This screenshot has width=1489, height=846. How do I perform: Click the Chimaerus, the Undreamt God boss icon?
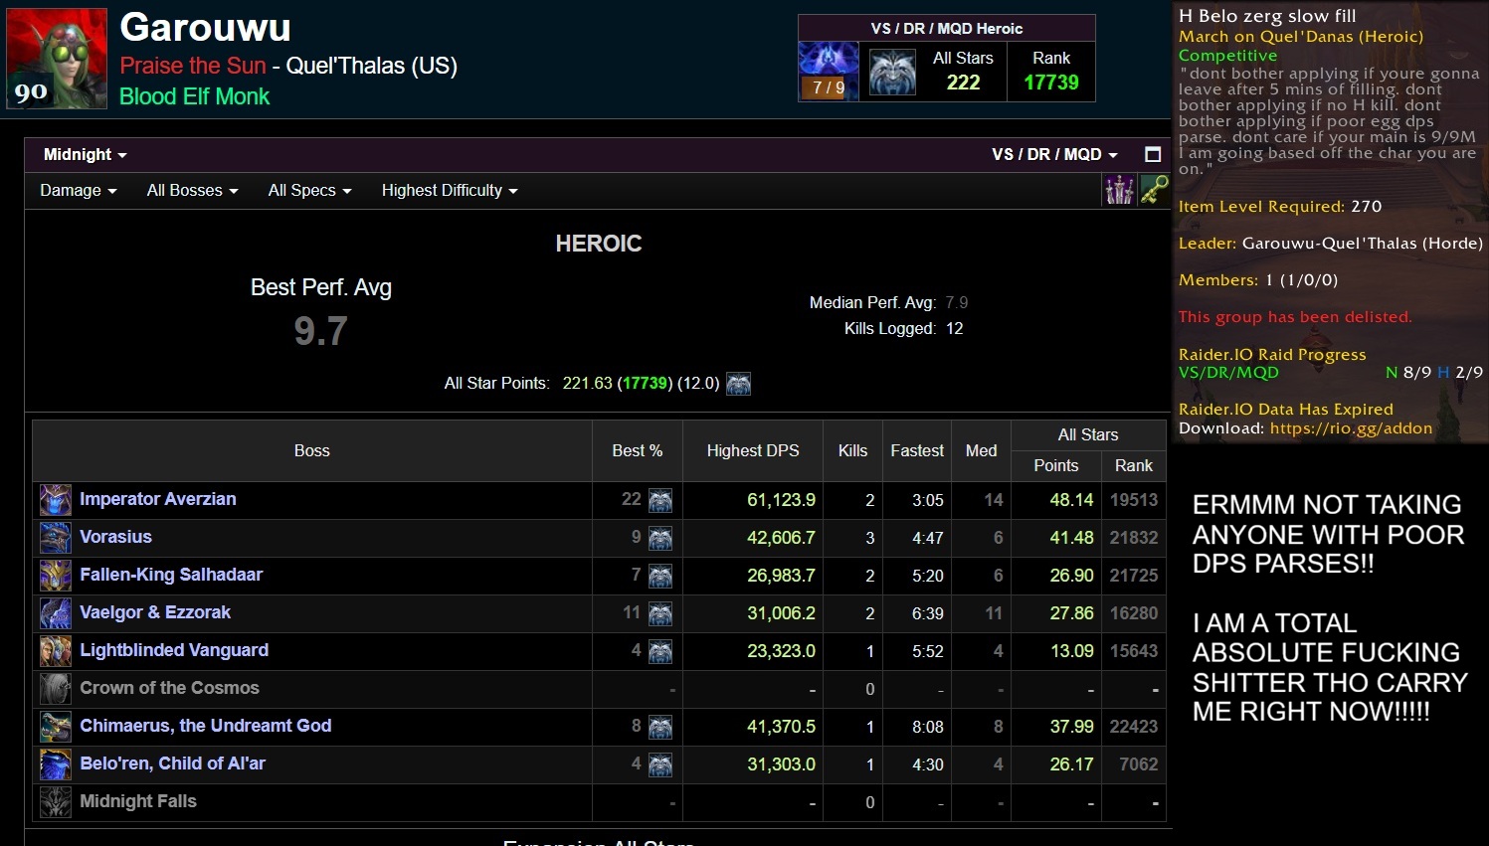[56, 727]
